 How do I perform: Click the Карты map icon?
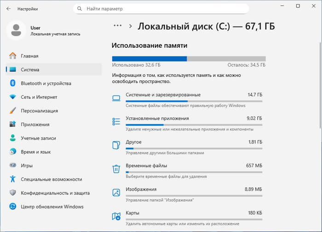[x=116, y=216]
